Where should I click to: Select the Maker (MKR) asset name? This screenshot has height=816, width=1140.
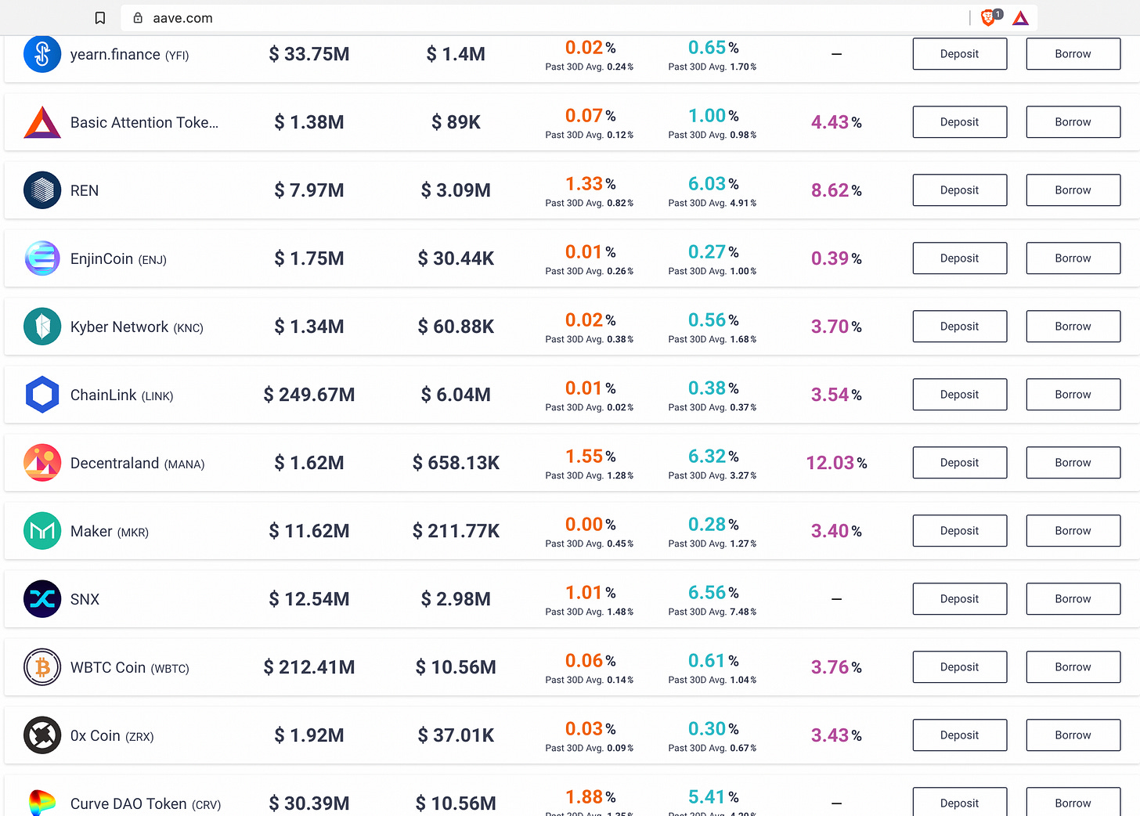[110, 532]
